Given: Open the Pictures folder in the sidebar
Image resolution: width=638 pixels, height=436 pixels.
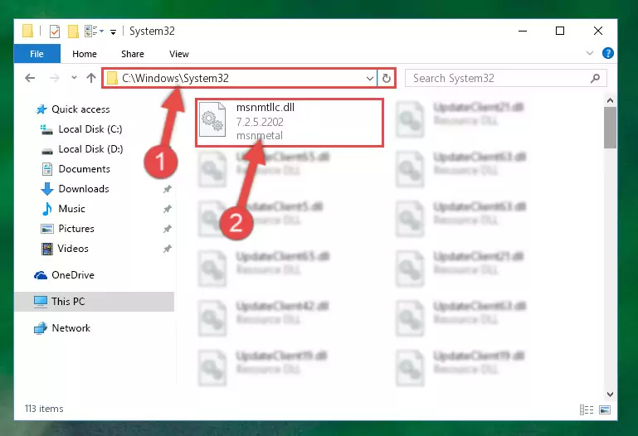Looking at the screenshot, I should coord(76,229).
